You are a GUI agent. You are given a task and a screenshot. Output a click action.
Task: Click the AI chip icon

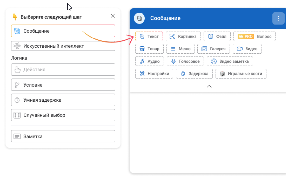17,46
